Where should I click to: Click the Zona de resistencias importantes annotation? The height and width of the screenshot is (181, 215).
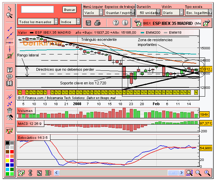click(155, 42)
